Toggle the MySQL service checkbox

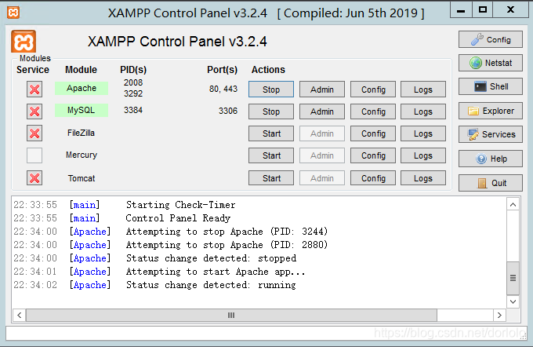pos(34,111)
